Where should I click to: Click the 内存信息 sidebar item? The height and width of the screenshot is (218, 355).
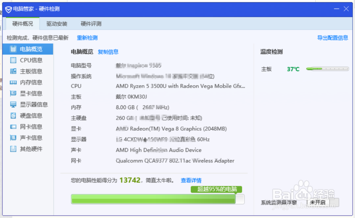click(x=28, y=82)
